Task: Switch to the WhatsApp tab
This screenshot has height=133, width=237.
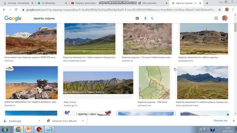Action: (52, 3)
